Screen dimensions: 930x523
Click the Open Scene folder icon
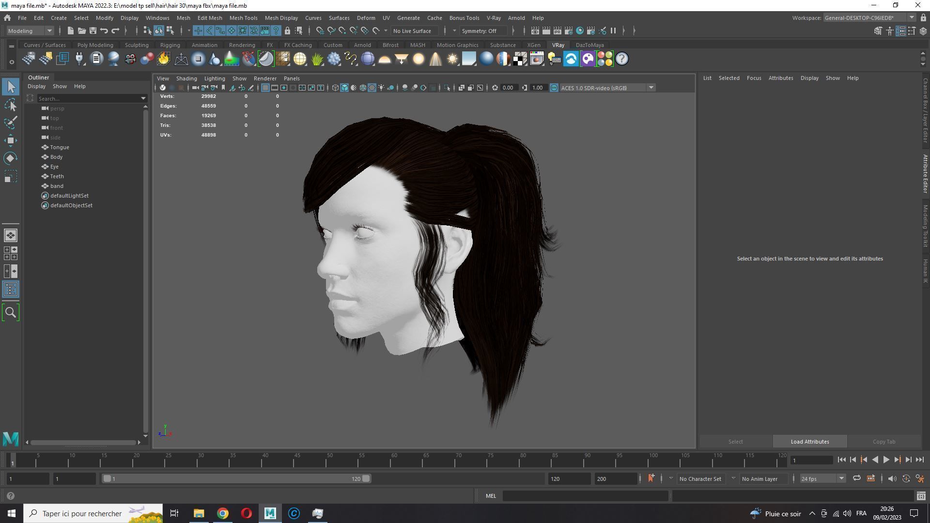81,31
